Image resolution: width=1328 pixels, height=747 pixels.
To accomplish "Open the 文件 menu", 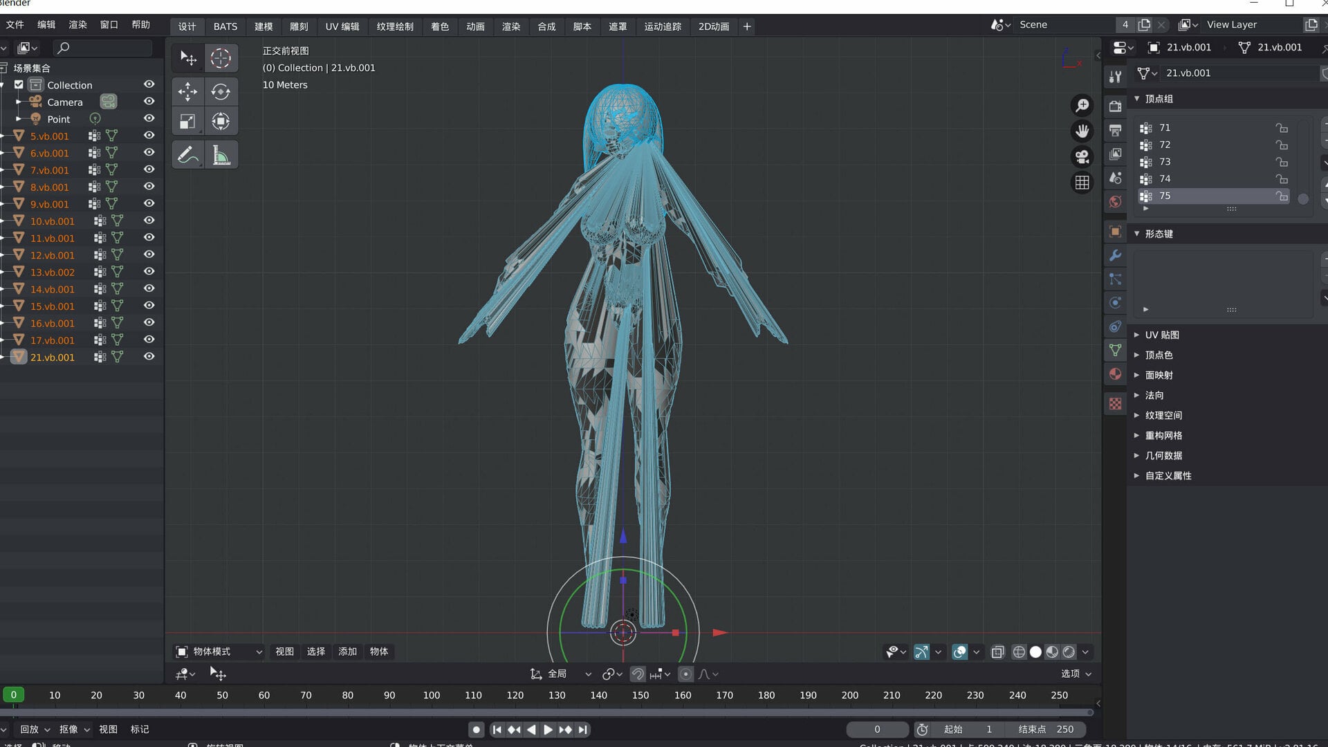I will [15, 24].
